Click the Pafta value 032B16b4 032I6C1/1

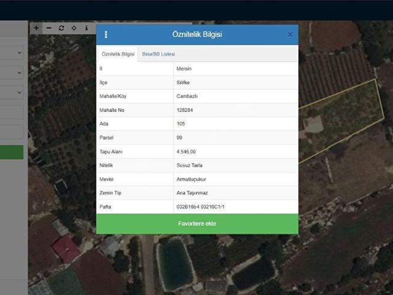tap(200, 207)
